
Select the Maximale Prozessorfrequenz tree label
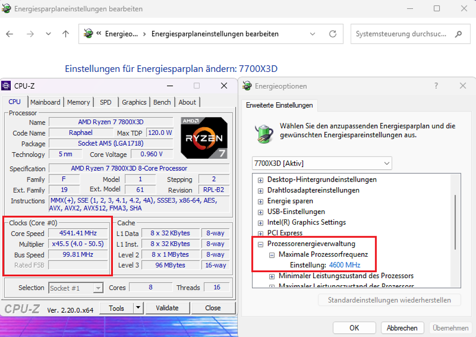(x=323, y=254)
